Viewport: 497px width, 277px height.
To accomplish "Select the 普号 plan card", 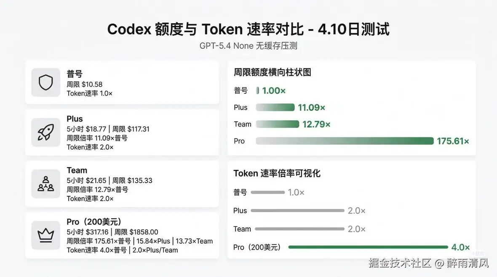I will (x=122, y=82).
